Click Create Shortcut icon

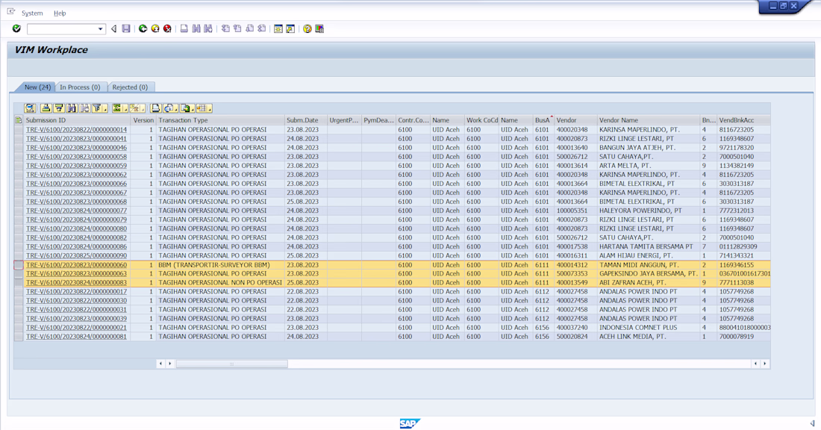click(x=290, y=28)
